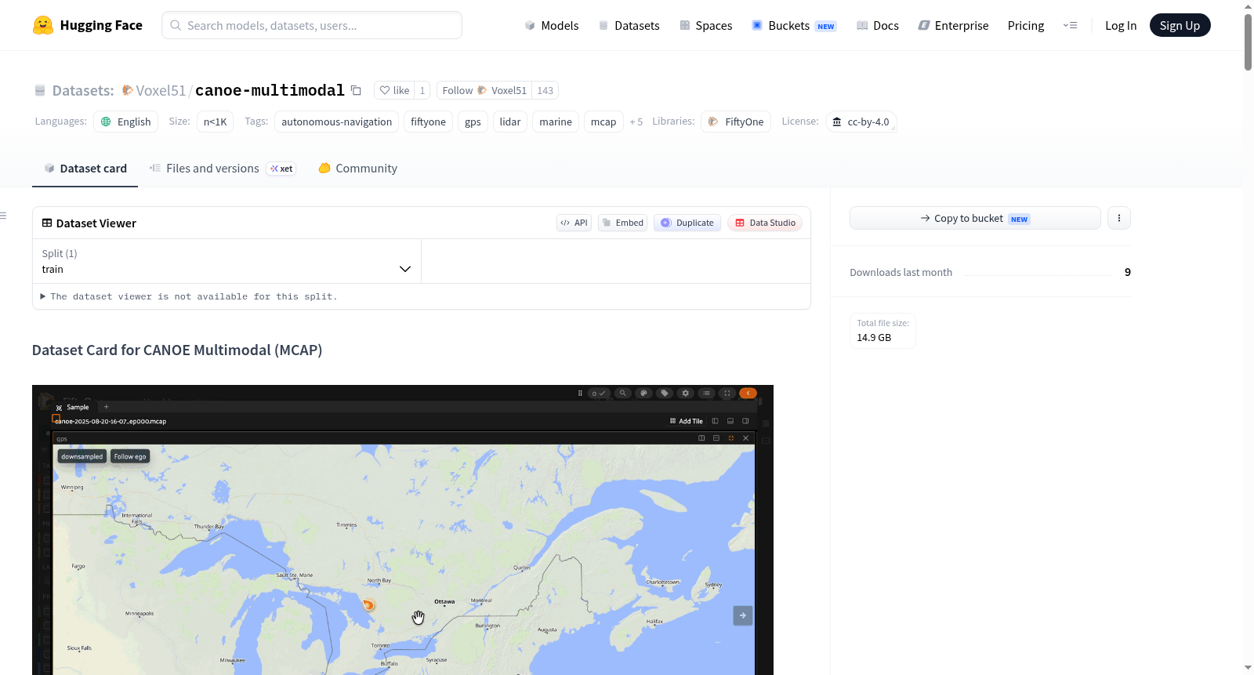Open the table of contents sidebar icon
Image resolution: width=1254 pixels, height=675 pixels.
[4, 216]
